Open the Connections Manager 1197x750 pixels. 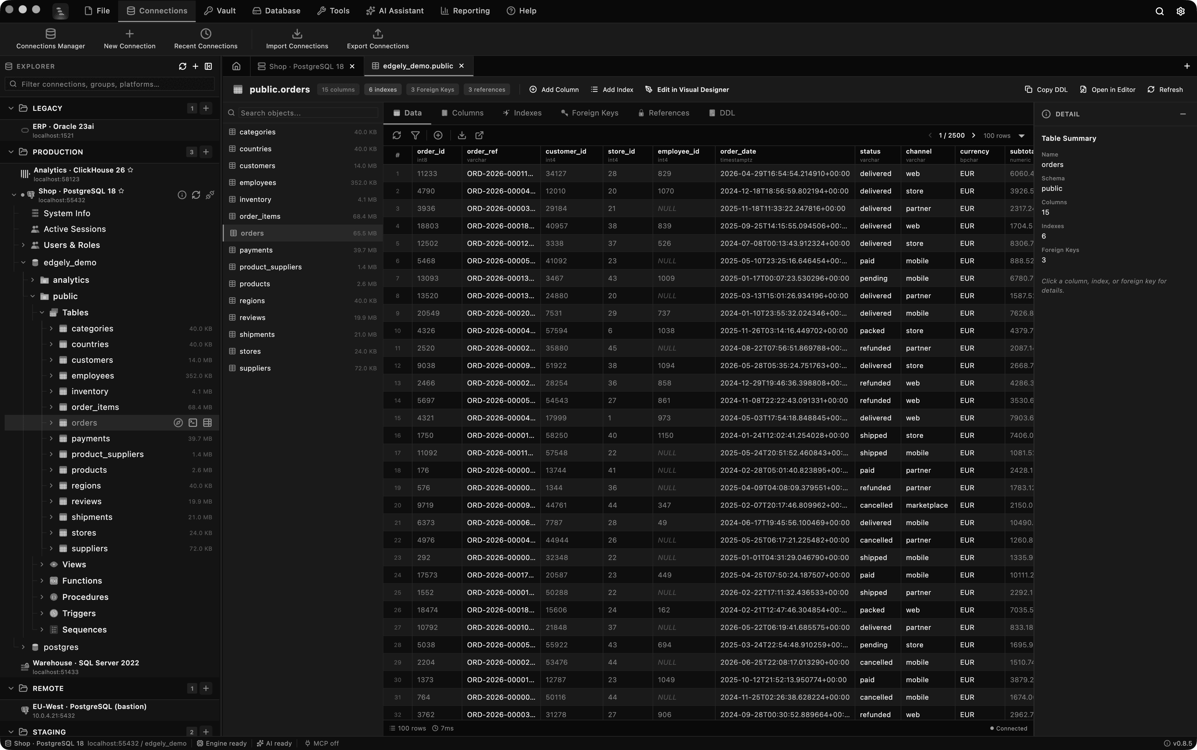(x=51, y=39)
